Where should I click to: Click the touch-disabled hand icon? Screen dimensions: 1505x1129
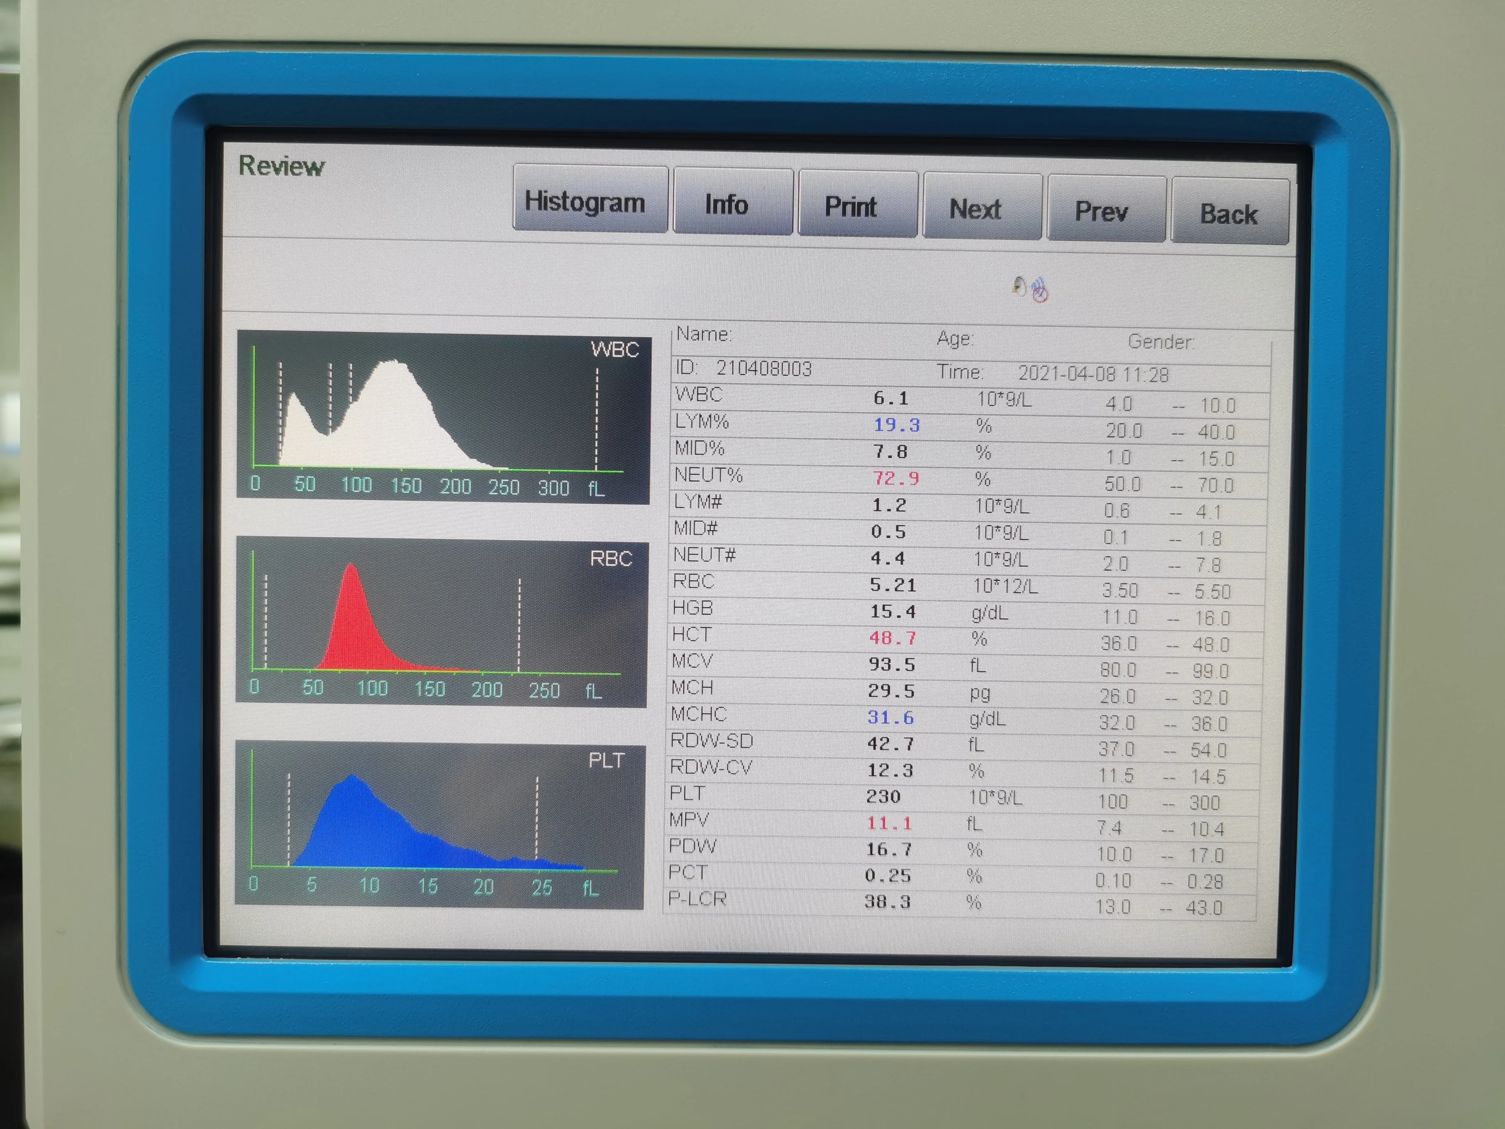[x=1040, y=290]
